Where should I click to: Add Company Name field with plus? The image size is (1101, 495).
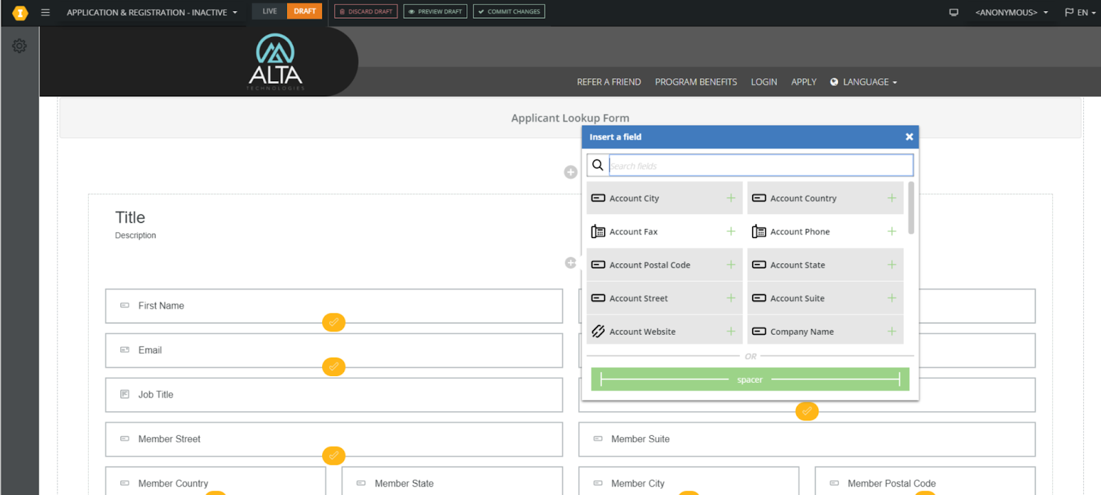click(892, 331)
